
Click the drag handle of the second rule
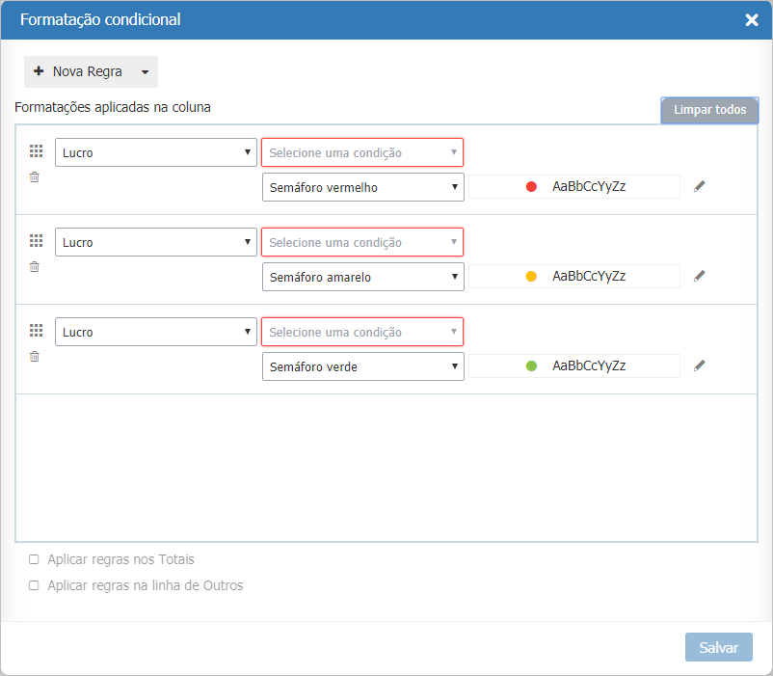tap(36, 241)
